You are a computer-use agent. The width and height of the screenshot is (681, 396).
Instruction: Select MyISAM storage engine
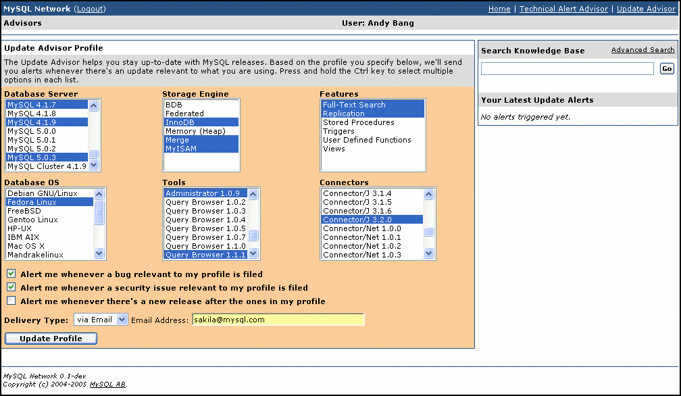click(201, 149)
